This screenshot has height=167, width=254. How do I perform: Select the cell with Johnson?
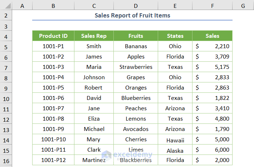click(x=94, y=77)
